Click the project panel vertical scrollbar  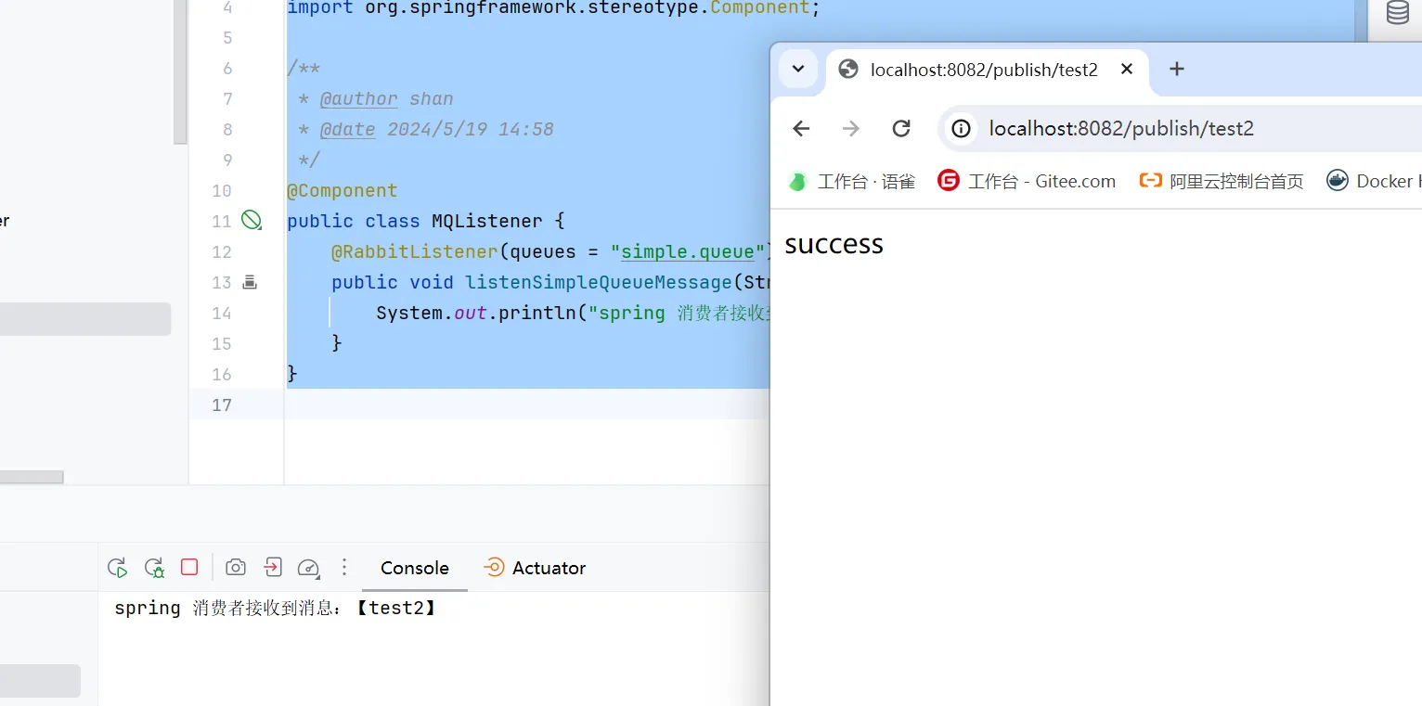click(x=180, y=71)
